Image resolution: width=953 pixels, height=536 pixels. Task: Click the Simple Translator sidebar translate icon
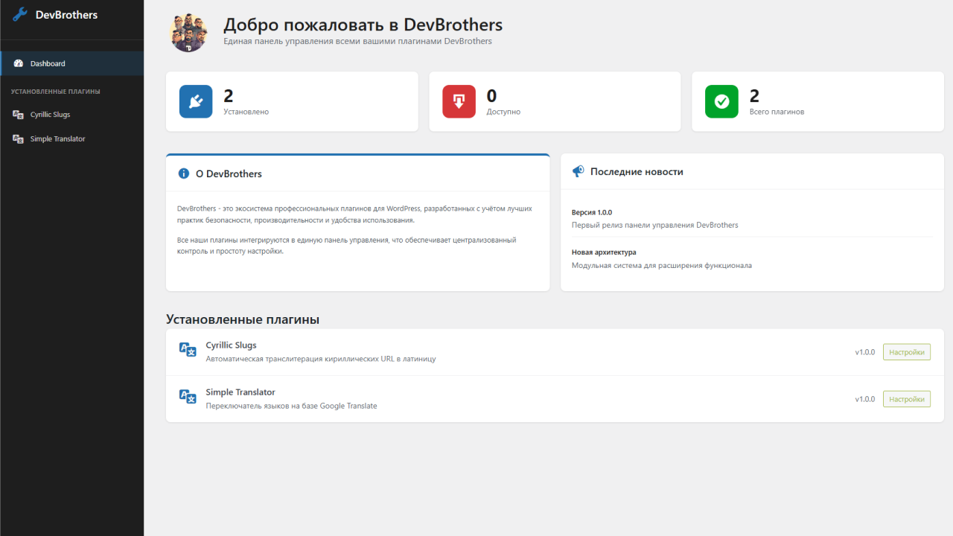(x=19, y=139)
